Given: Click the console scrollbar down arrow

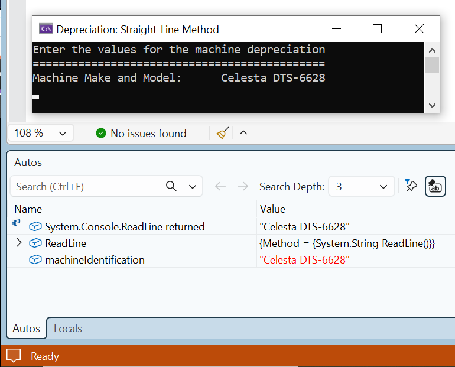Looking at the screenshot, I should tap(432, 105).
